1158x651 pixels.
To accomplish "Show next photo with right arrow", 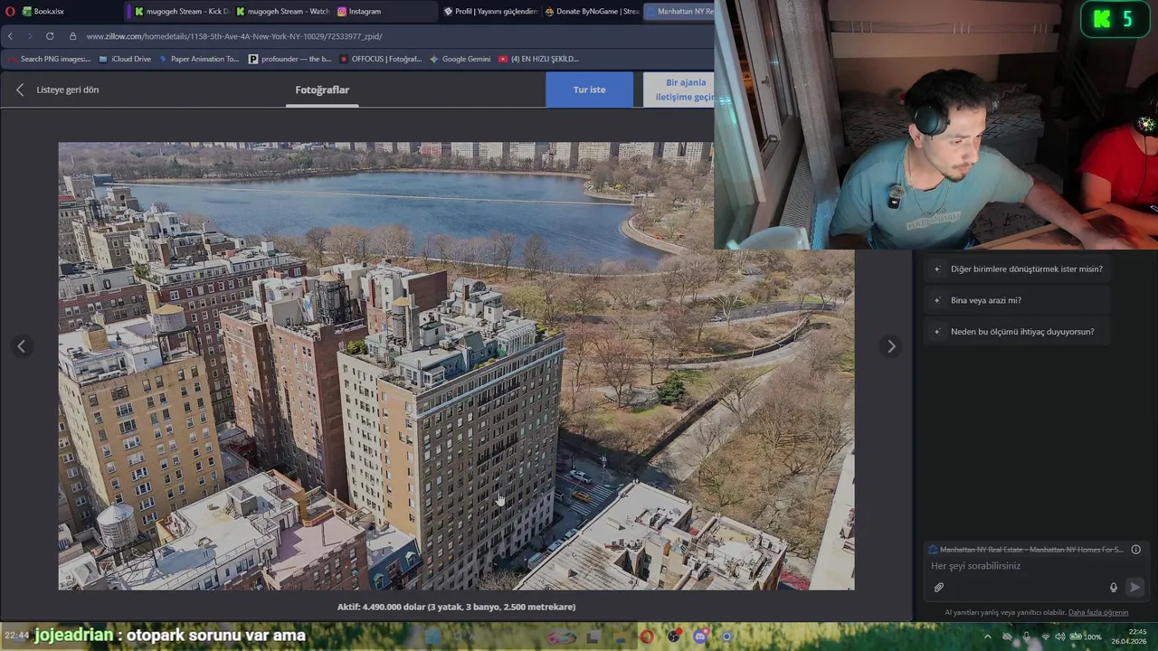I will tap(891, 346).
